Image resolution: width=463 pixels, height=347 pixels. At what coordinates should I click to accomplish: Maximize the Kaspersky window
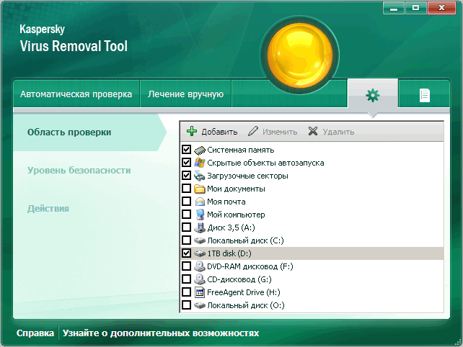coord(415,8)
